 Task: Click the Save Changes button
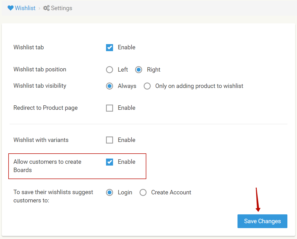point(262,221)
